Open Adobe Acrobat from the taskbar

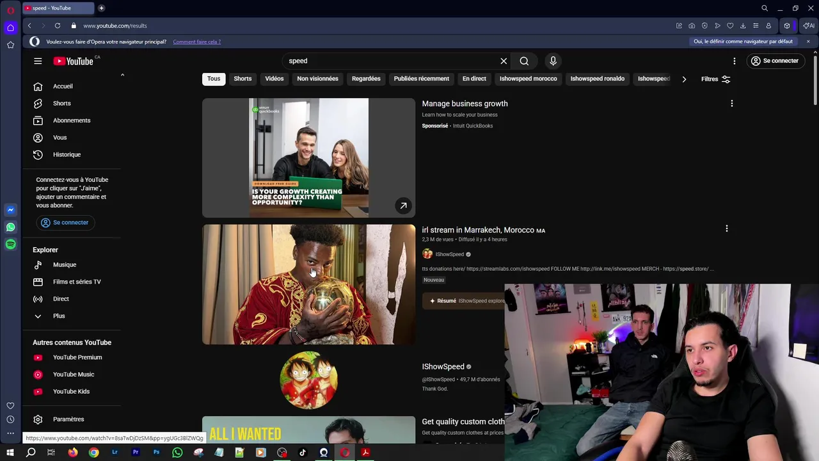click(x=365, y=453)
